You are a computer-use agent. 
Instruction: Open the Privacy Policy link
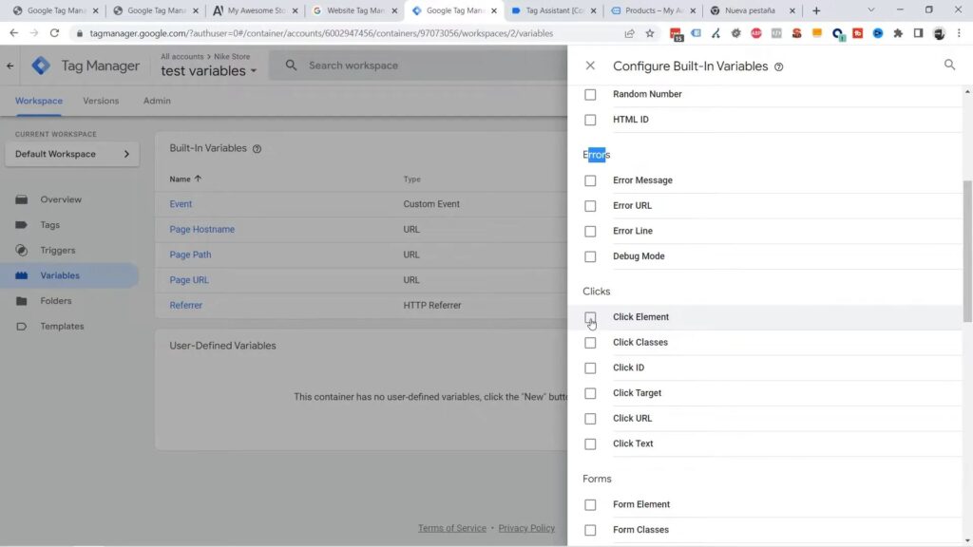click(x=526, y=528)
